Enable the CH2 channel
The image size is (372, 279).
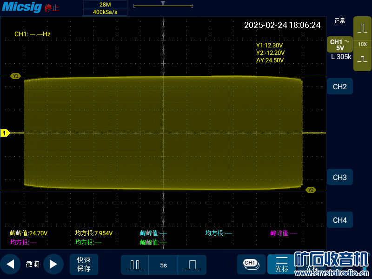pyautogui.click(x=340, y=86)
